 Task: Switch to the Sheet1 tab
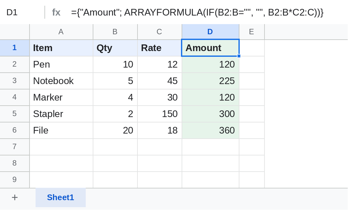(60, 197)
